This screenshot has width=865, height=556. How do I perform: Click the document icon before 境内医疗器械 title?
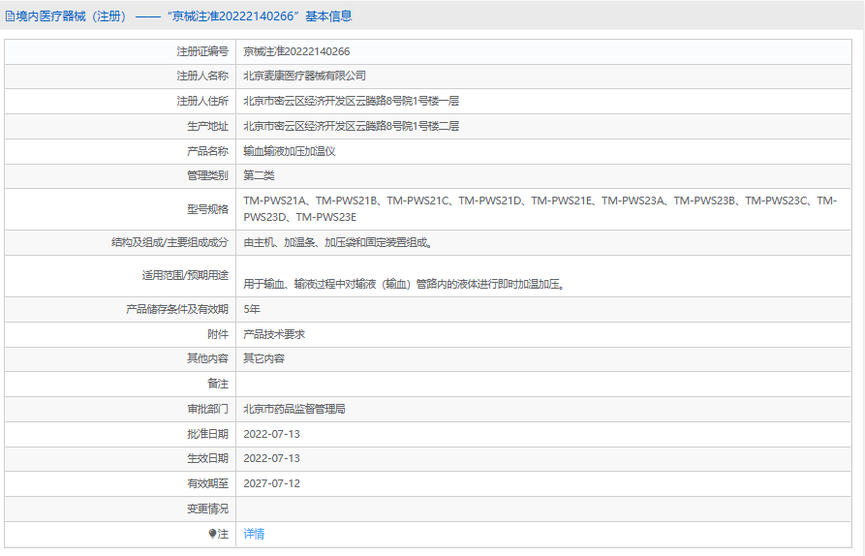tap(10, 16)
